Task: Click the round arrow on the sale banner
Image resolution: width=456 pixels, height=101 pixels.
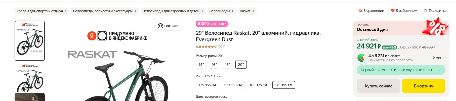Action: pyautogui.click(x=442, y=28)
